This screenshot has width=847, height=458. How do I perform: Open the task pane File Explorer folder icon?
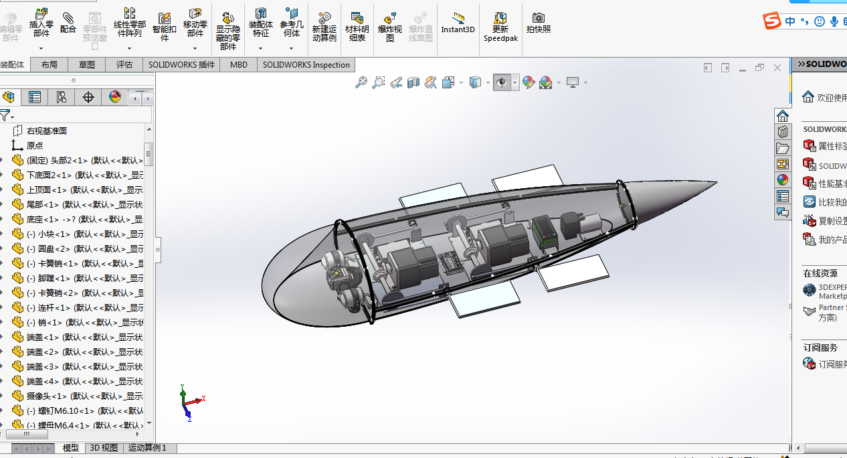[783, 148]
